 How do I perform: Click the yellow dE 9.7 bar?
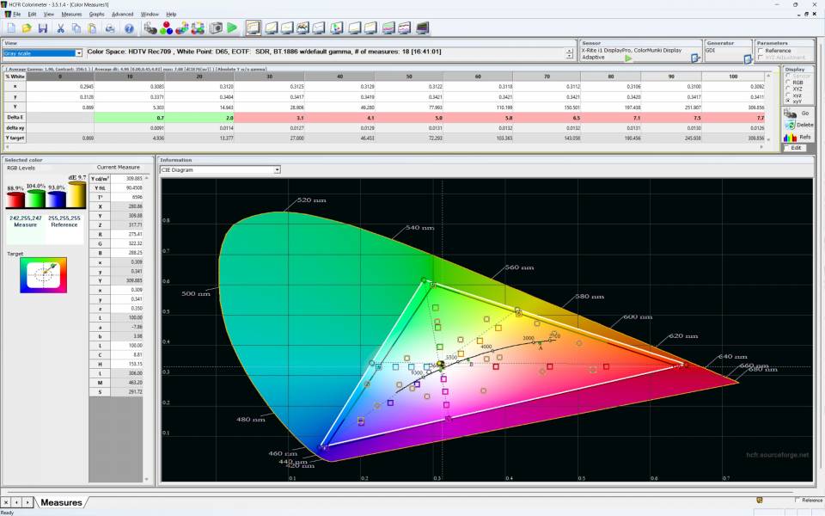point(76,194)
